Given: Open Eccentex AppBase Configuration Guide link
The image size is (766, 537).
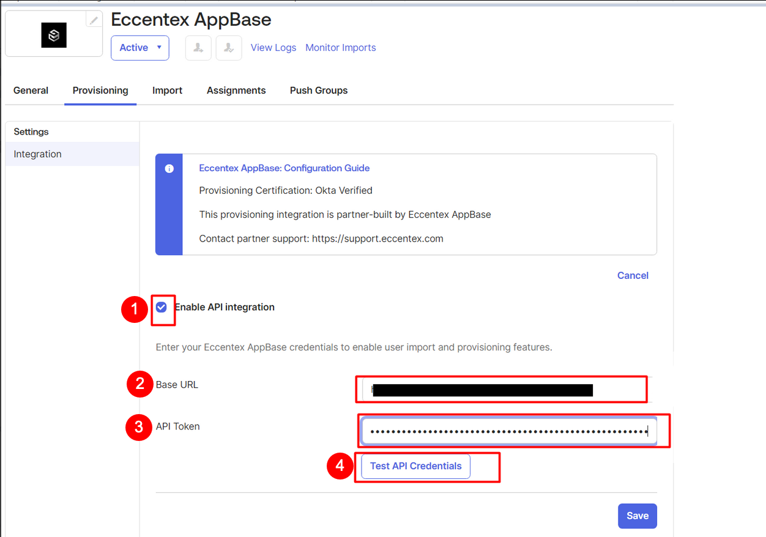Looking at the screenshot, I should pos(284,168).
